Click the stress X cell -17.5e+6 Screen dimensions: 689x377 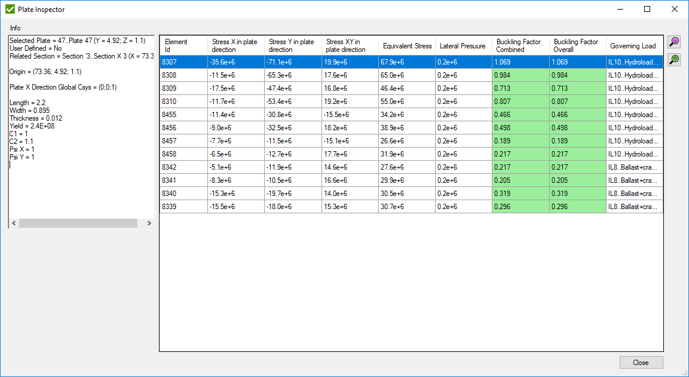236,88
